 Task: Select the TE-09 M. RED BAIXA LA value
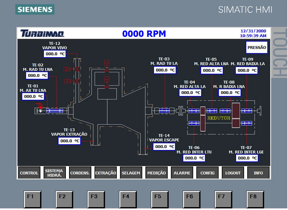[247, 70]
